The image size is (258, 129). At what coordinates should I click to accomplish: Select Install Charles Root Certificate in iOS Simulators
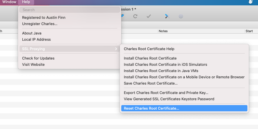click(x=165, y=65)
